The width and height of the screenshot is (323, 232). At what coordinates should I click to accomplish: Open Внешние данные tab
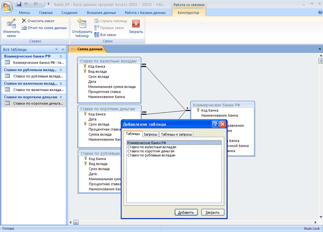[x=101, y=13]
